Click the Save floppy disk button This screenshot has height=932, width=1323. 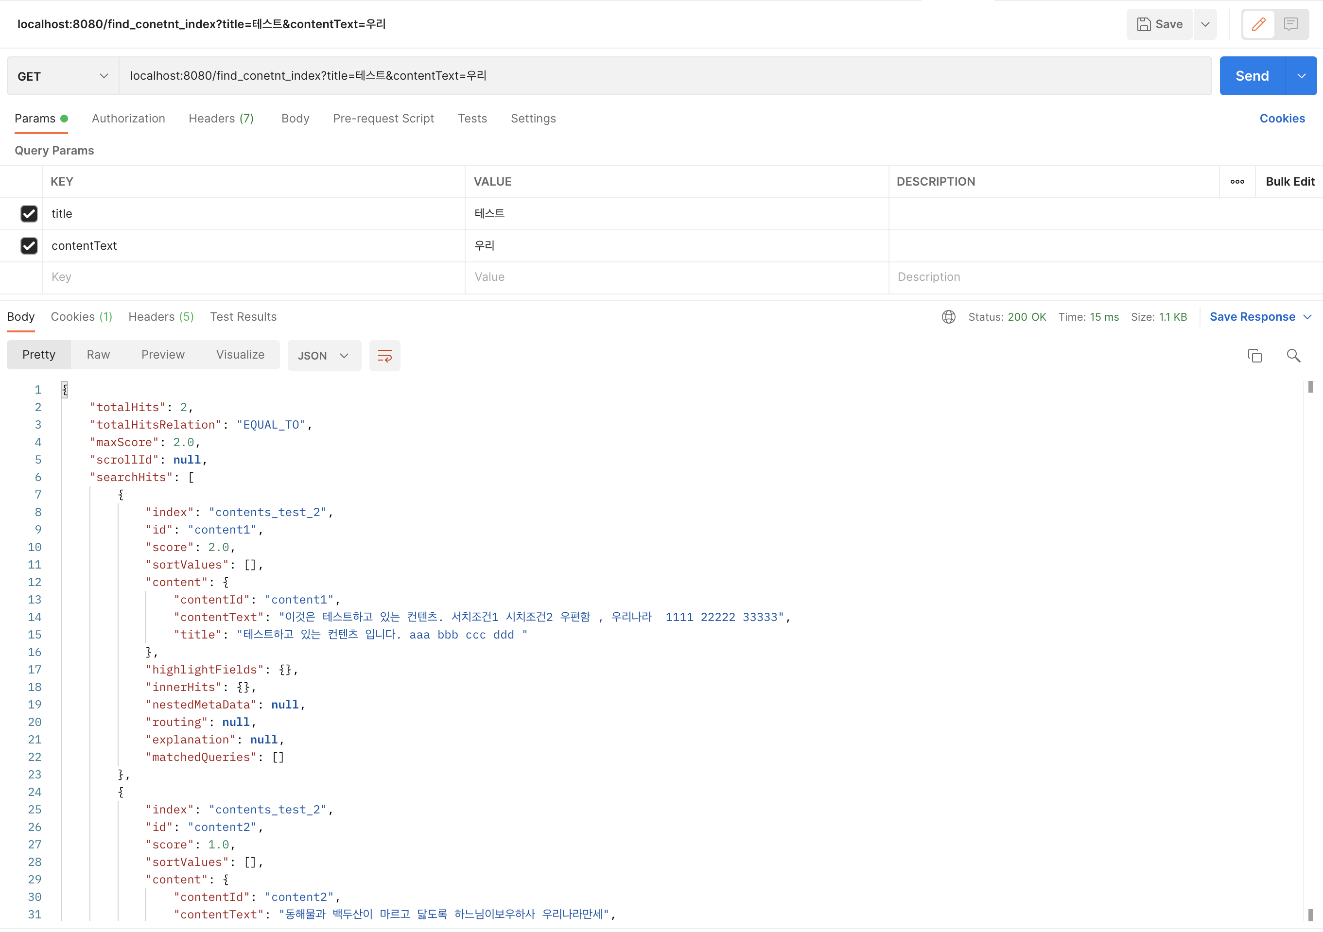pyautogui.click(x=1159, y=24)
